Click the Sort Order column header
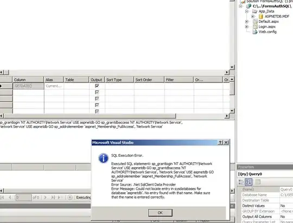Viewport: 293px width, 223px height. click(x=149, y=80)
